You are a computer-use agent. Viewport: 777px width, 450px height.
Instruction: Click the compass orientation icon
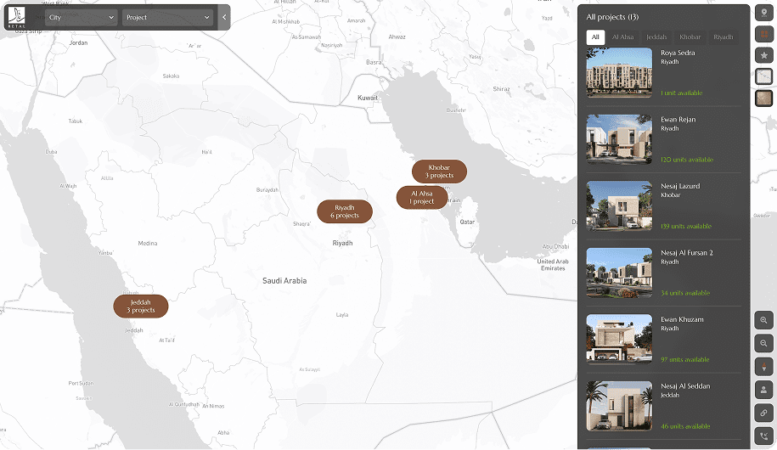point(764,367)
